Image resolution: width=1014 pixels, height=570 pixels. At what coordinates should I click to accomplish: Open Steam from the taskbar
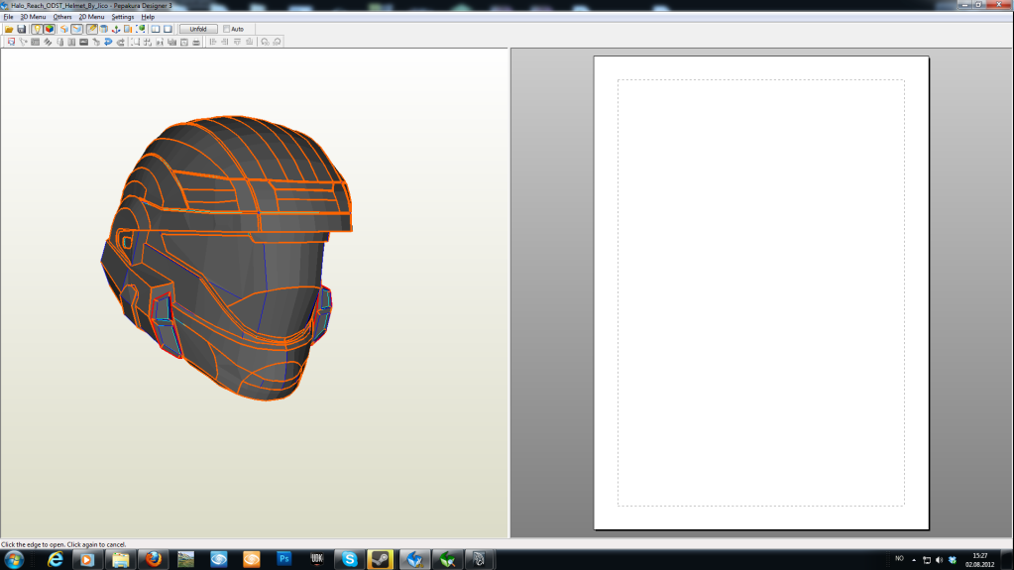pos(381,560)
